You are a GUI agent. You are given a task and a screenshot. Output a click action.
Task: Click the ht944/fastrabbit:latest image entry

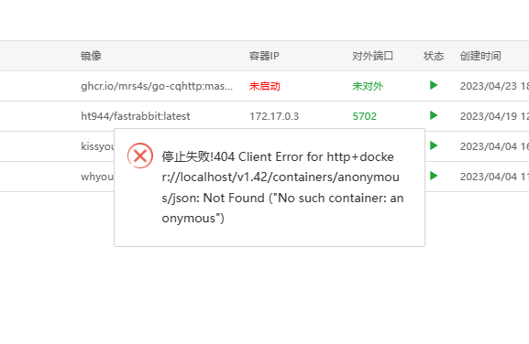click(x=136, y=116)
